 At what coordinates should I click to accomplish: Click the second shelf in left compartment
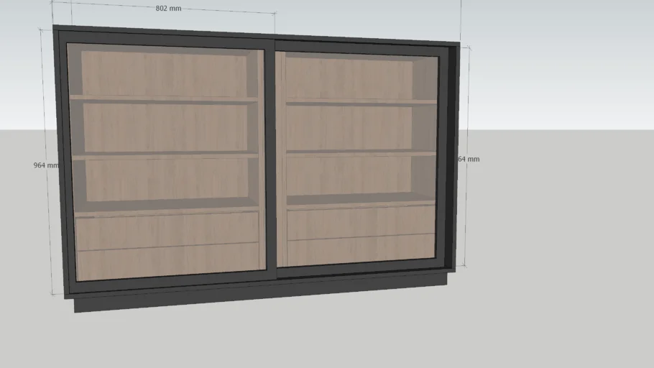(x=165, y=155)
